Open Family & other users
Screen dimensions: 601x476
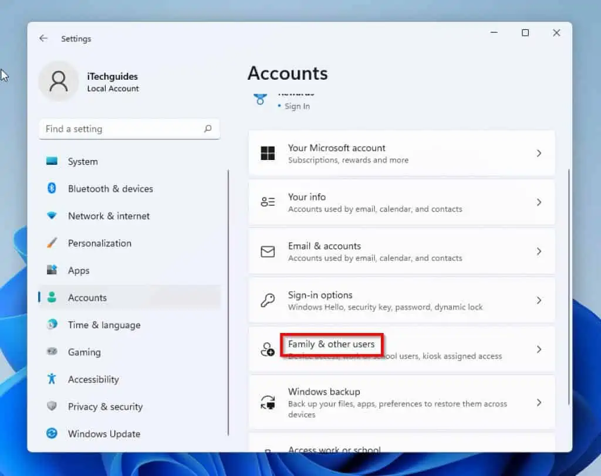(x=332, y=345)
